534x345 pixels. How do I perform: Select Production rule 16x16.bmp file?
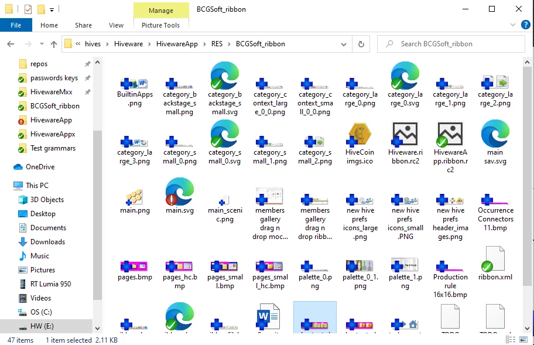(x=450, y=279)
